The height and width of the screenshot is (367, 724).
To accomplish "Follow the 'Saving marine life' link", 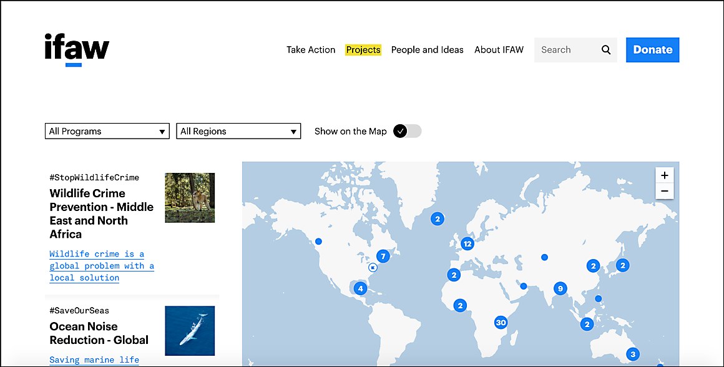I will [94, 360].
